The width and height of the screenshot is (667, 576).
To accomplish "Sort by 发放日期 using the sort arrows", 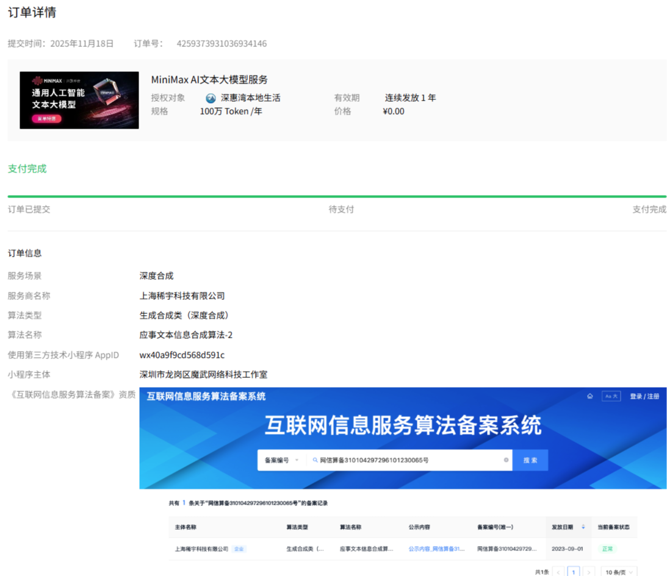I will pos(583,527).
